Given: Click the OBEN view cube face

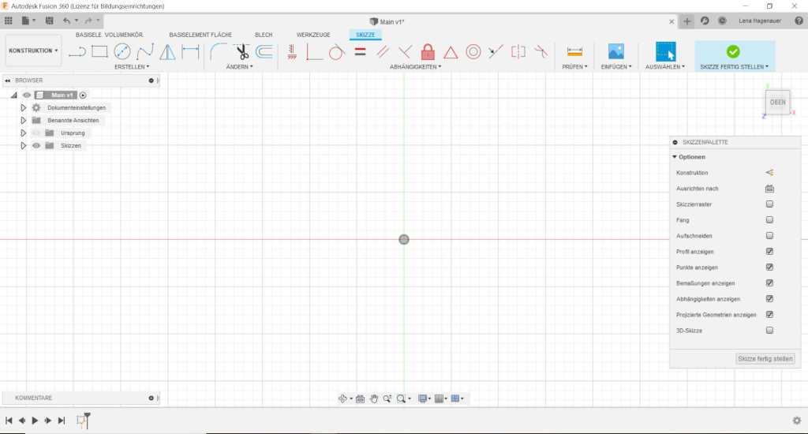Looking at the screenshot, I should click(x=777, y=102).
